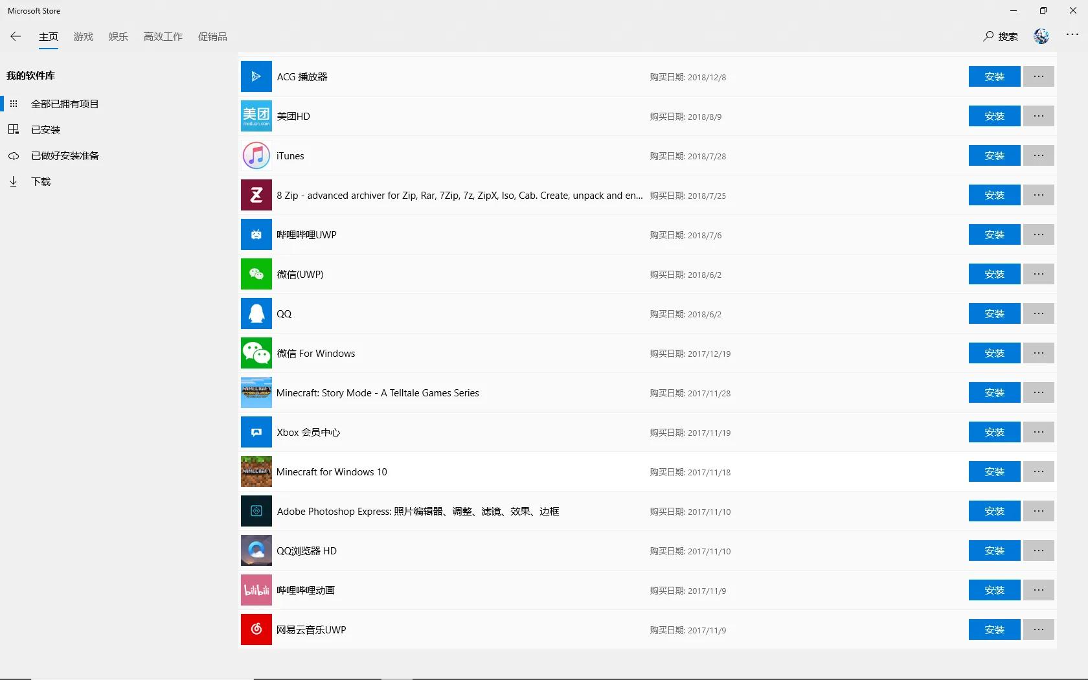Click the iTunes music note icon
This screenshot has height=680, width=1088.
click(256, 155)
